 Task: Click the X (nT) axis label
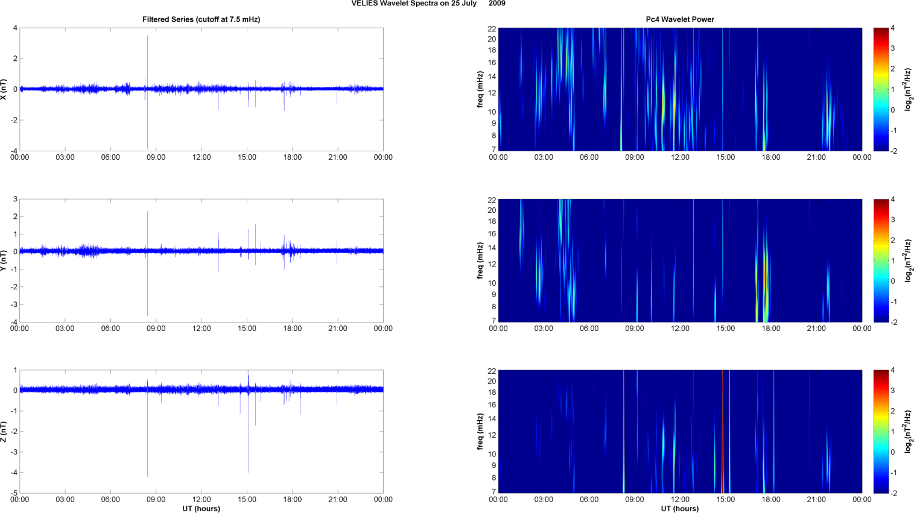click(x=5, y=89)
